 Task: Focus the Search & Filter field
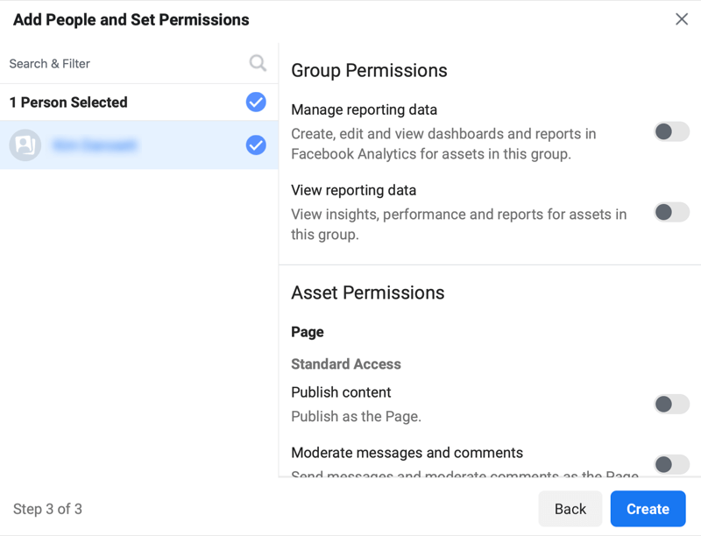click(x=138, y=63)
